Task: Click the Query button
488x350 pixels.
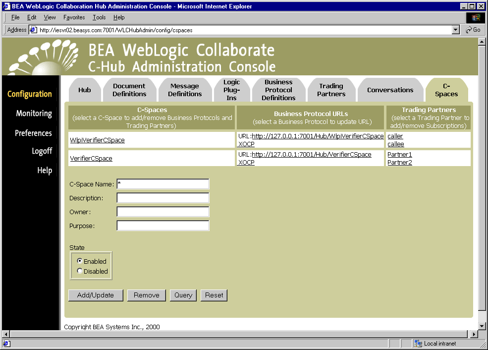Action: coord(183,295)
